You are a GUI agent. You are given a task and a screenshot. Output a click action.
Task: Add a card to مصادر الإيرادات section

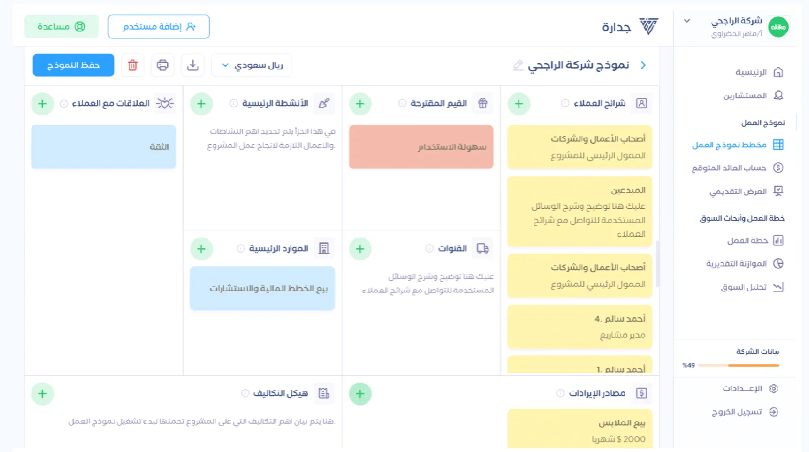[x=360, y=394]
